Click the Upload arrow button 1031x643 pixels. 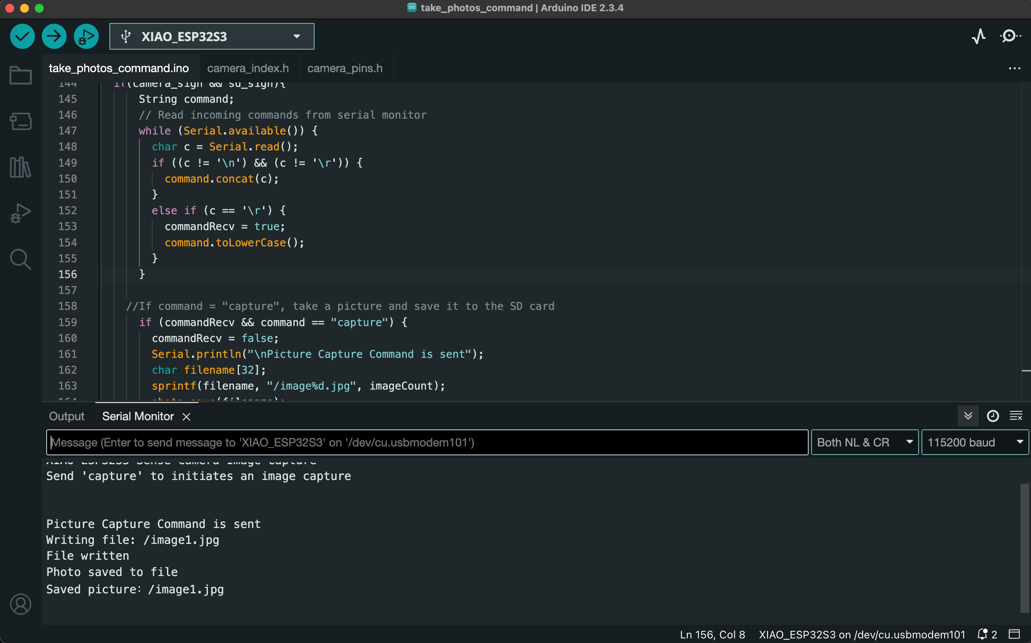(x=54, y=36)
